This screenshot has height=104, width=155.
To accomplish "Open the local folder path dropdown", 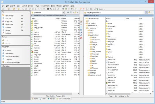I will click(63, 13).
